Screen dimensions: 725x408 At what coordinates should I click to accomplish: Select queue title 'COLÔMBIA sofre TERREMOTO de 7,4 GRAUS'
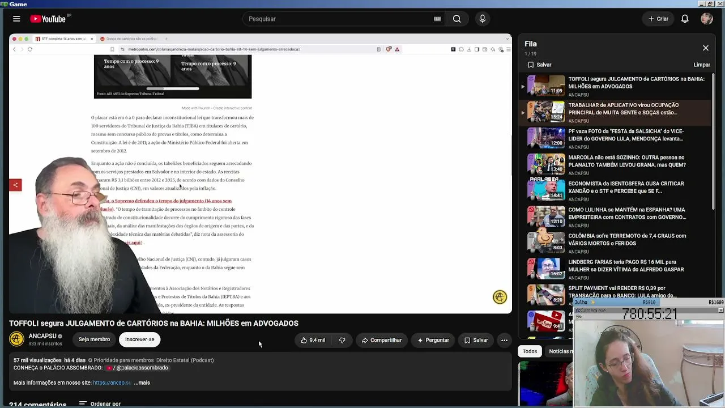pos(627,239)
